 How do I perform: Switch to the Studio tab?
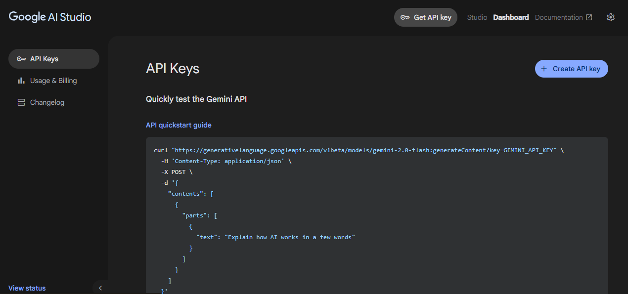[477, 17]
